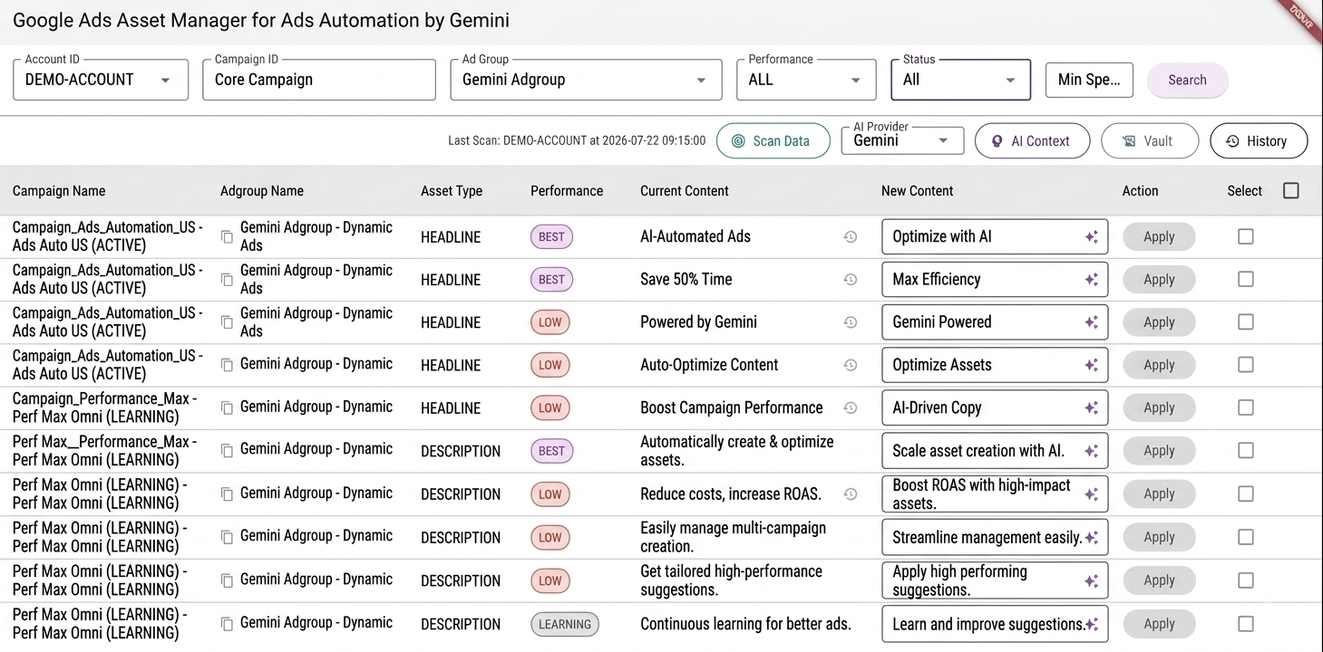This screenshot has width=1323, height=652.
Task: Open the Status filter dropdown
Action: pyautogui.click(x=961, y=80)
